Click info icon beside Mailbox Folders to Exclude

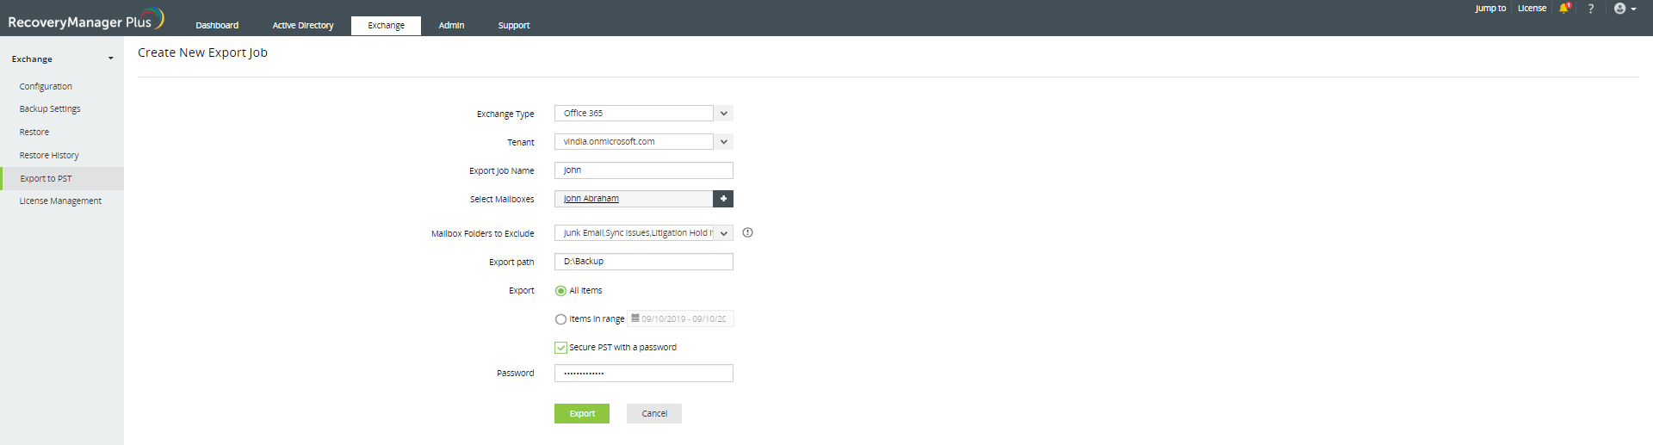point(747,232)
